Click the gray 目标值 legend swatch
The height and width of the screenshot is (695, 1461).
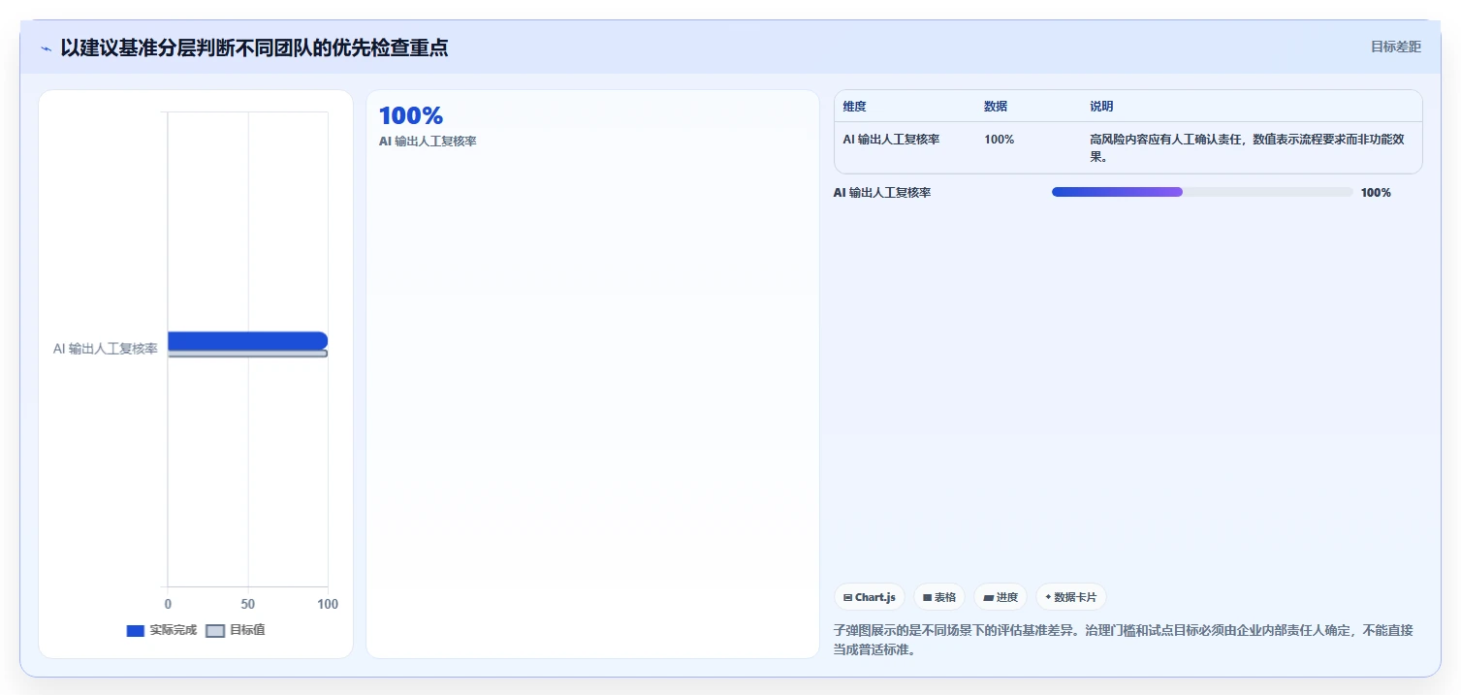215,631
